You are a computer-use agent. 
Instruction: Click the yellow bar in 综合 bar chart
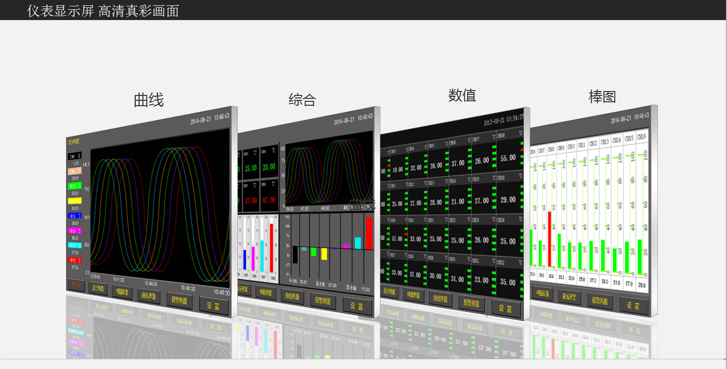(324, 254)
